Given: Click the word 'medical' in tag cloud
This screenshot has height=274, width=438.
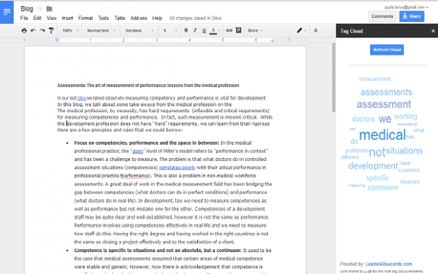Looking at the screenshot, I should click(x=382, y=135).
